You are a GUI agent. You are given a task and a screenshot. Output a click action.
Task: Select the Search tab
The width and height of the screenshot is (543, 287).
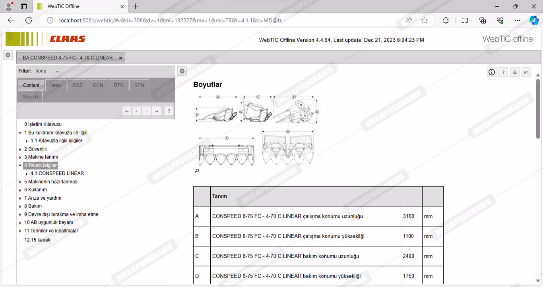click(30, 97)
